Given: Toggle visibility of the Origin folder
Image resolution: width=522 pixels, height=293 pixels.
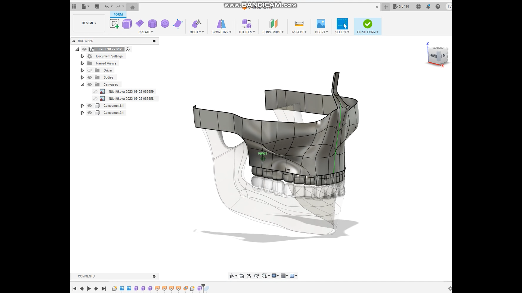Looking at the screenshot, I should point(89,70).
